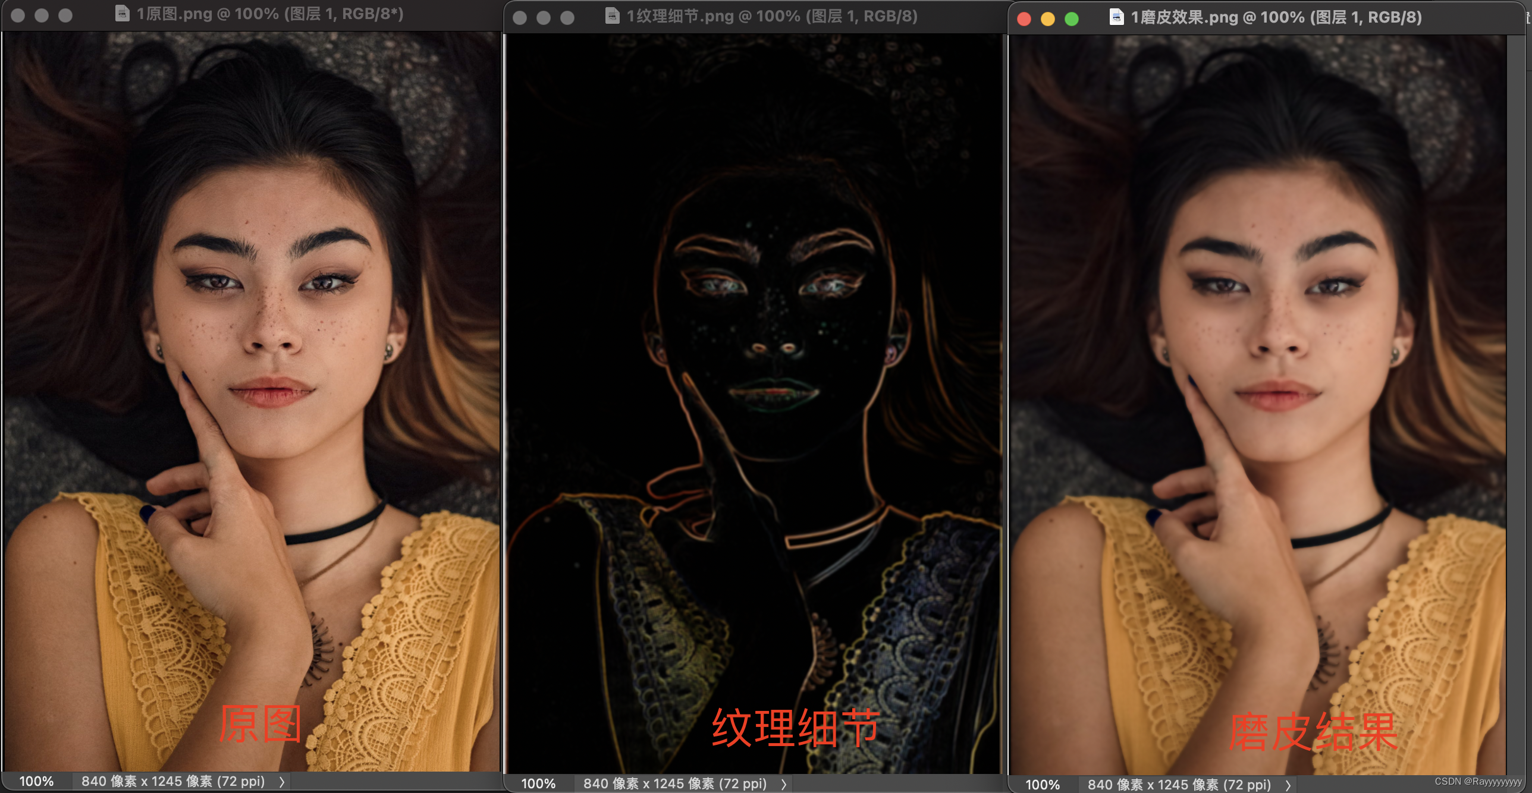
Task: Click the 1磨皮效果.png window title
Action: click(x=1276, y=17)
